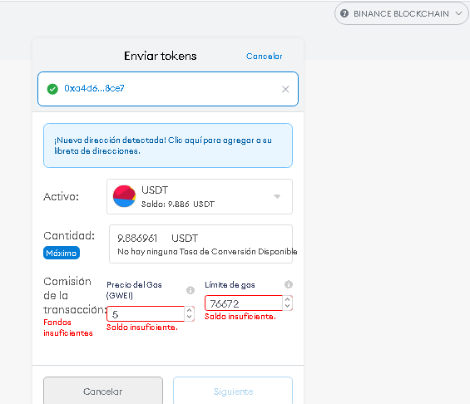Increase gas price with the up arrow
The height and width of the screenshot is (404, 470).
pos(189,311)
